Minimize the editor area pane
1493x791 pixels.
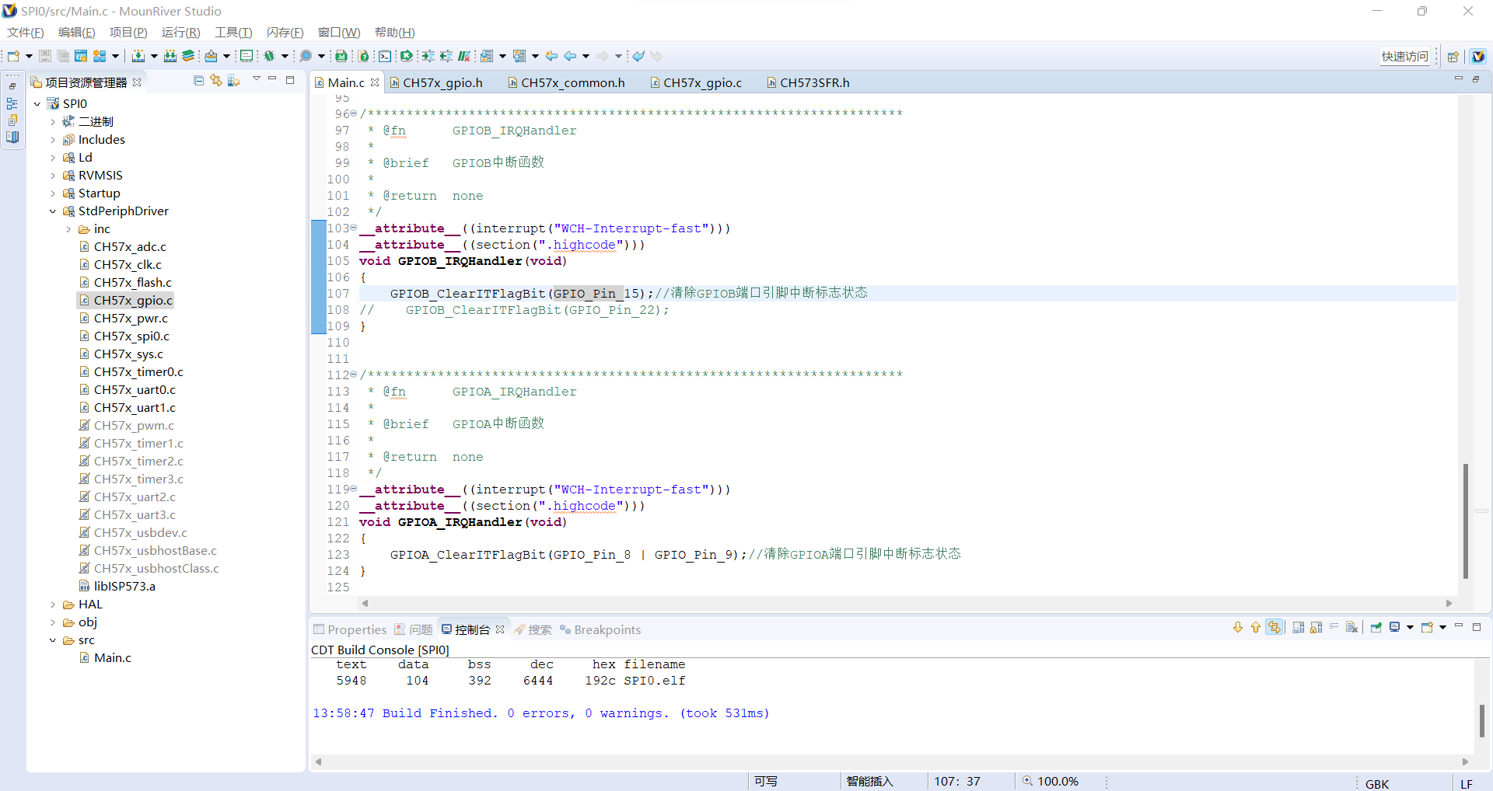[x=1458, y=79]
